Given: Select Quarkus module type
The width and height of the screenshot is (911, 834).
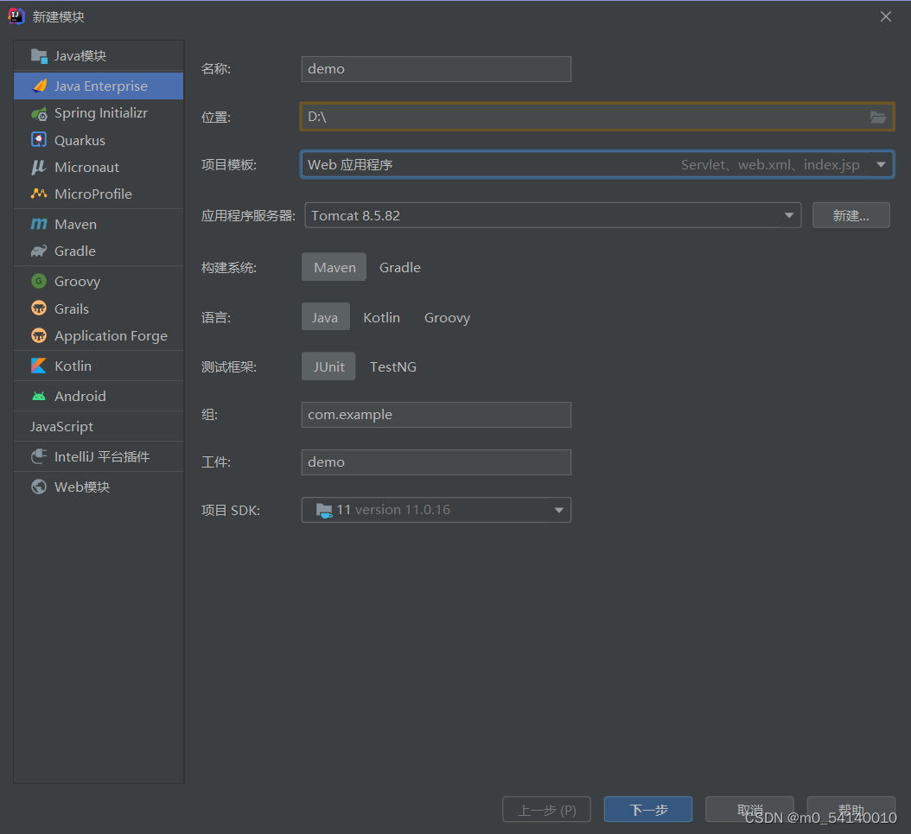Looking at the screenshot, I should coord(99,140).
